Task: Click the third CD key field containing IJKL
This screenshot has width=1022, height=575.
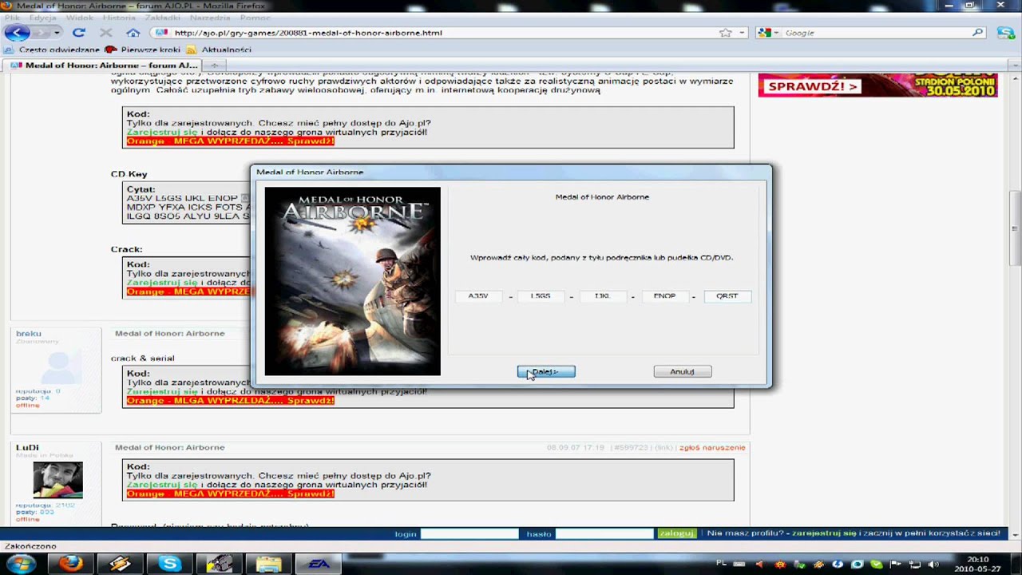Action: point(602,295)
